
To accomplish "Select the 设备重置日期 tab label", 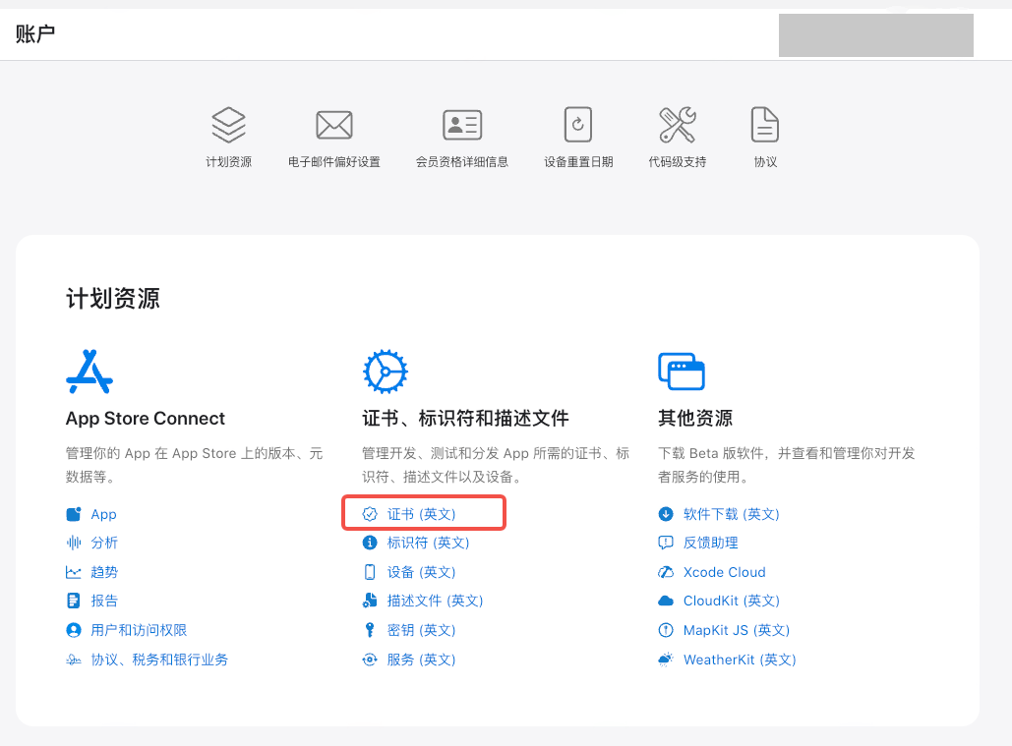I will click(x=578, y=162).
